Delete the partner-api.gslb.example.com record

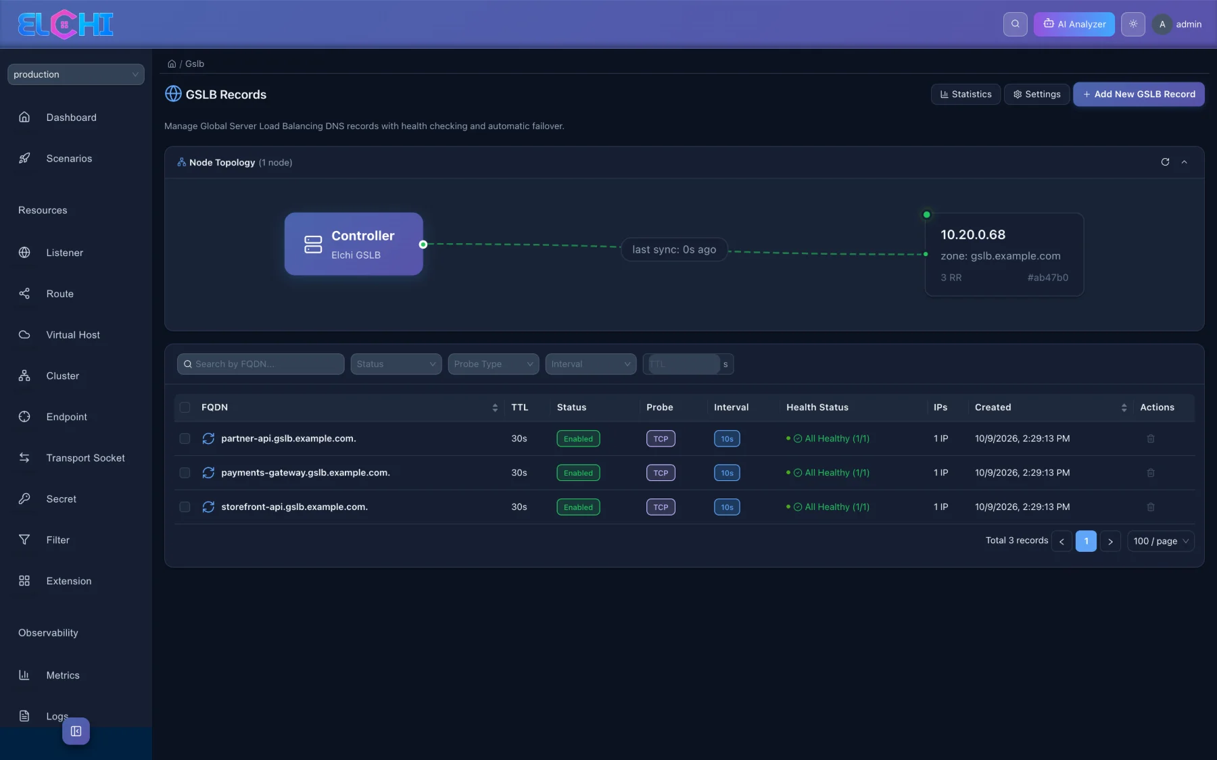click(1151, 438)
